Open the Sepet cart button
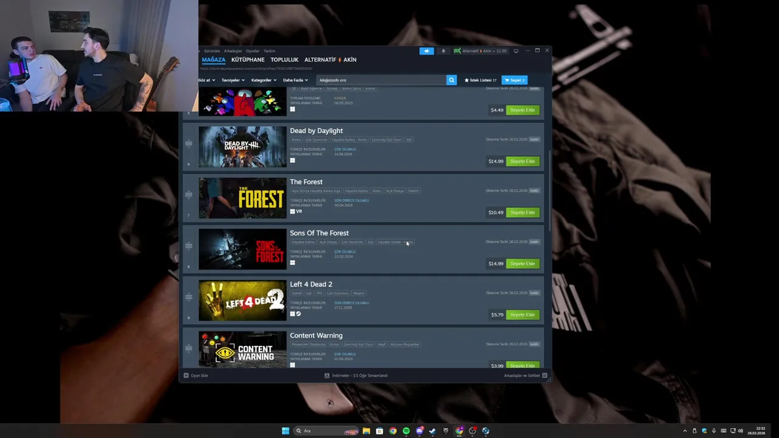 514,80
